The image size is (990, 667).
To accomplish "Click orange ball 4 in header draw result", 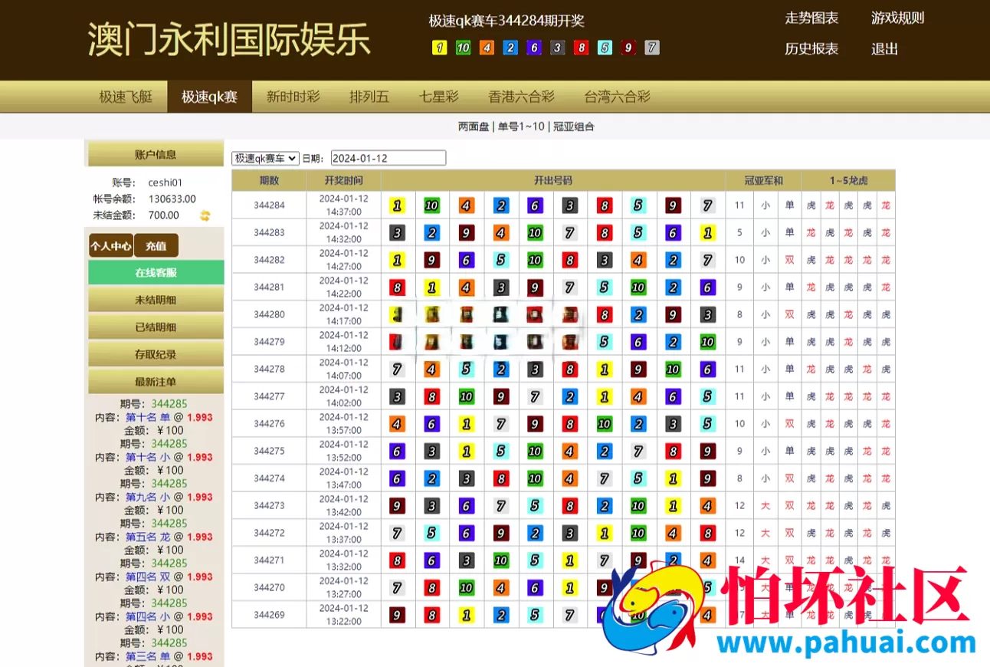I will (x=487, y=48).
